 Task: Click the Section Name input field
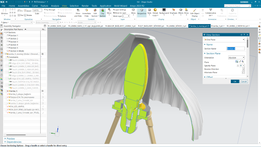[x=236, y=49]
